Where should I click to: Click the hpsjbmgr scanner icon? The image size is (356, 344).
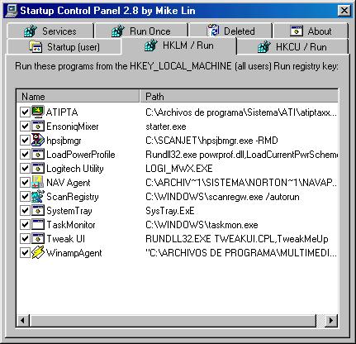pos(38,140)
